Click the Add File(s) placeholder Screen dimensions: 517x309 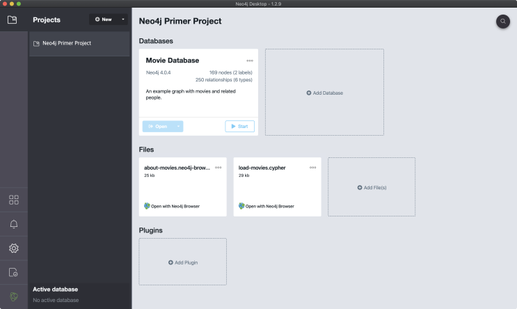[372, 187]
